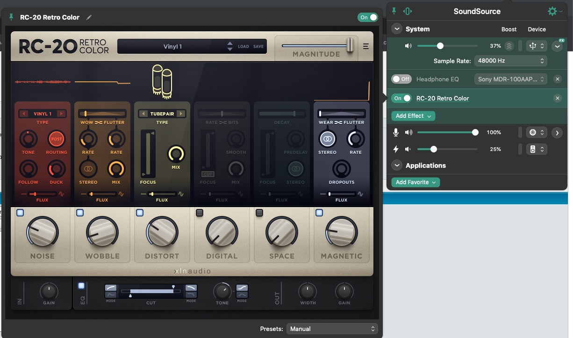Click the RC-20 Retro Color effect name link

(x=443, y=98)
